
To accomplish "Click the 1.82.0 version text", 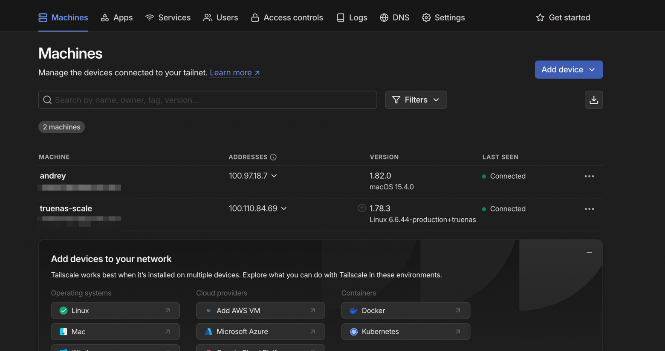I will pos(380,176).
